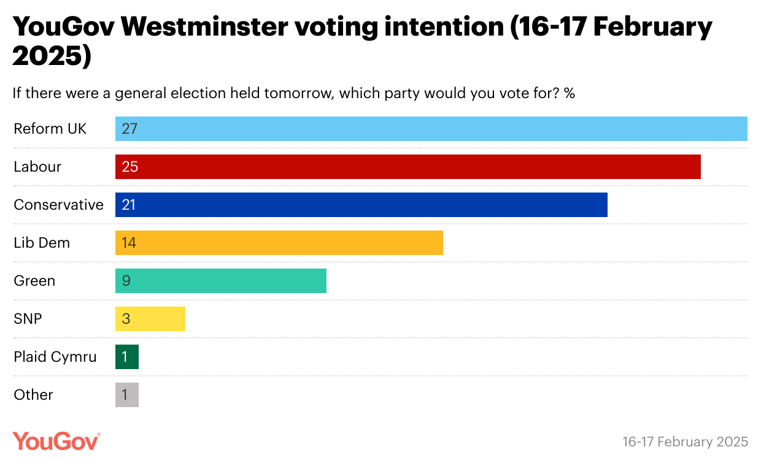Click the Plaid Cymru label
The width and height of the screenshot is (761, 466).
tap(55, 357)
